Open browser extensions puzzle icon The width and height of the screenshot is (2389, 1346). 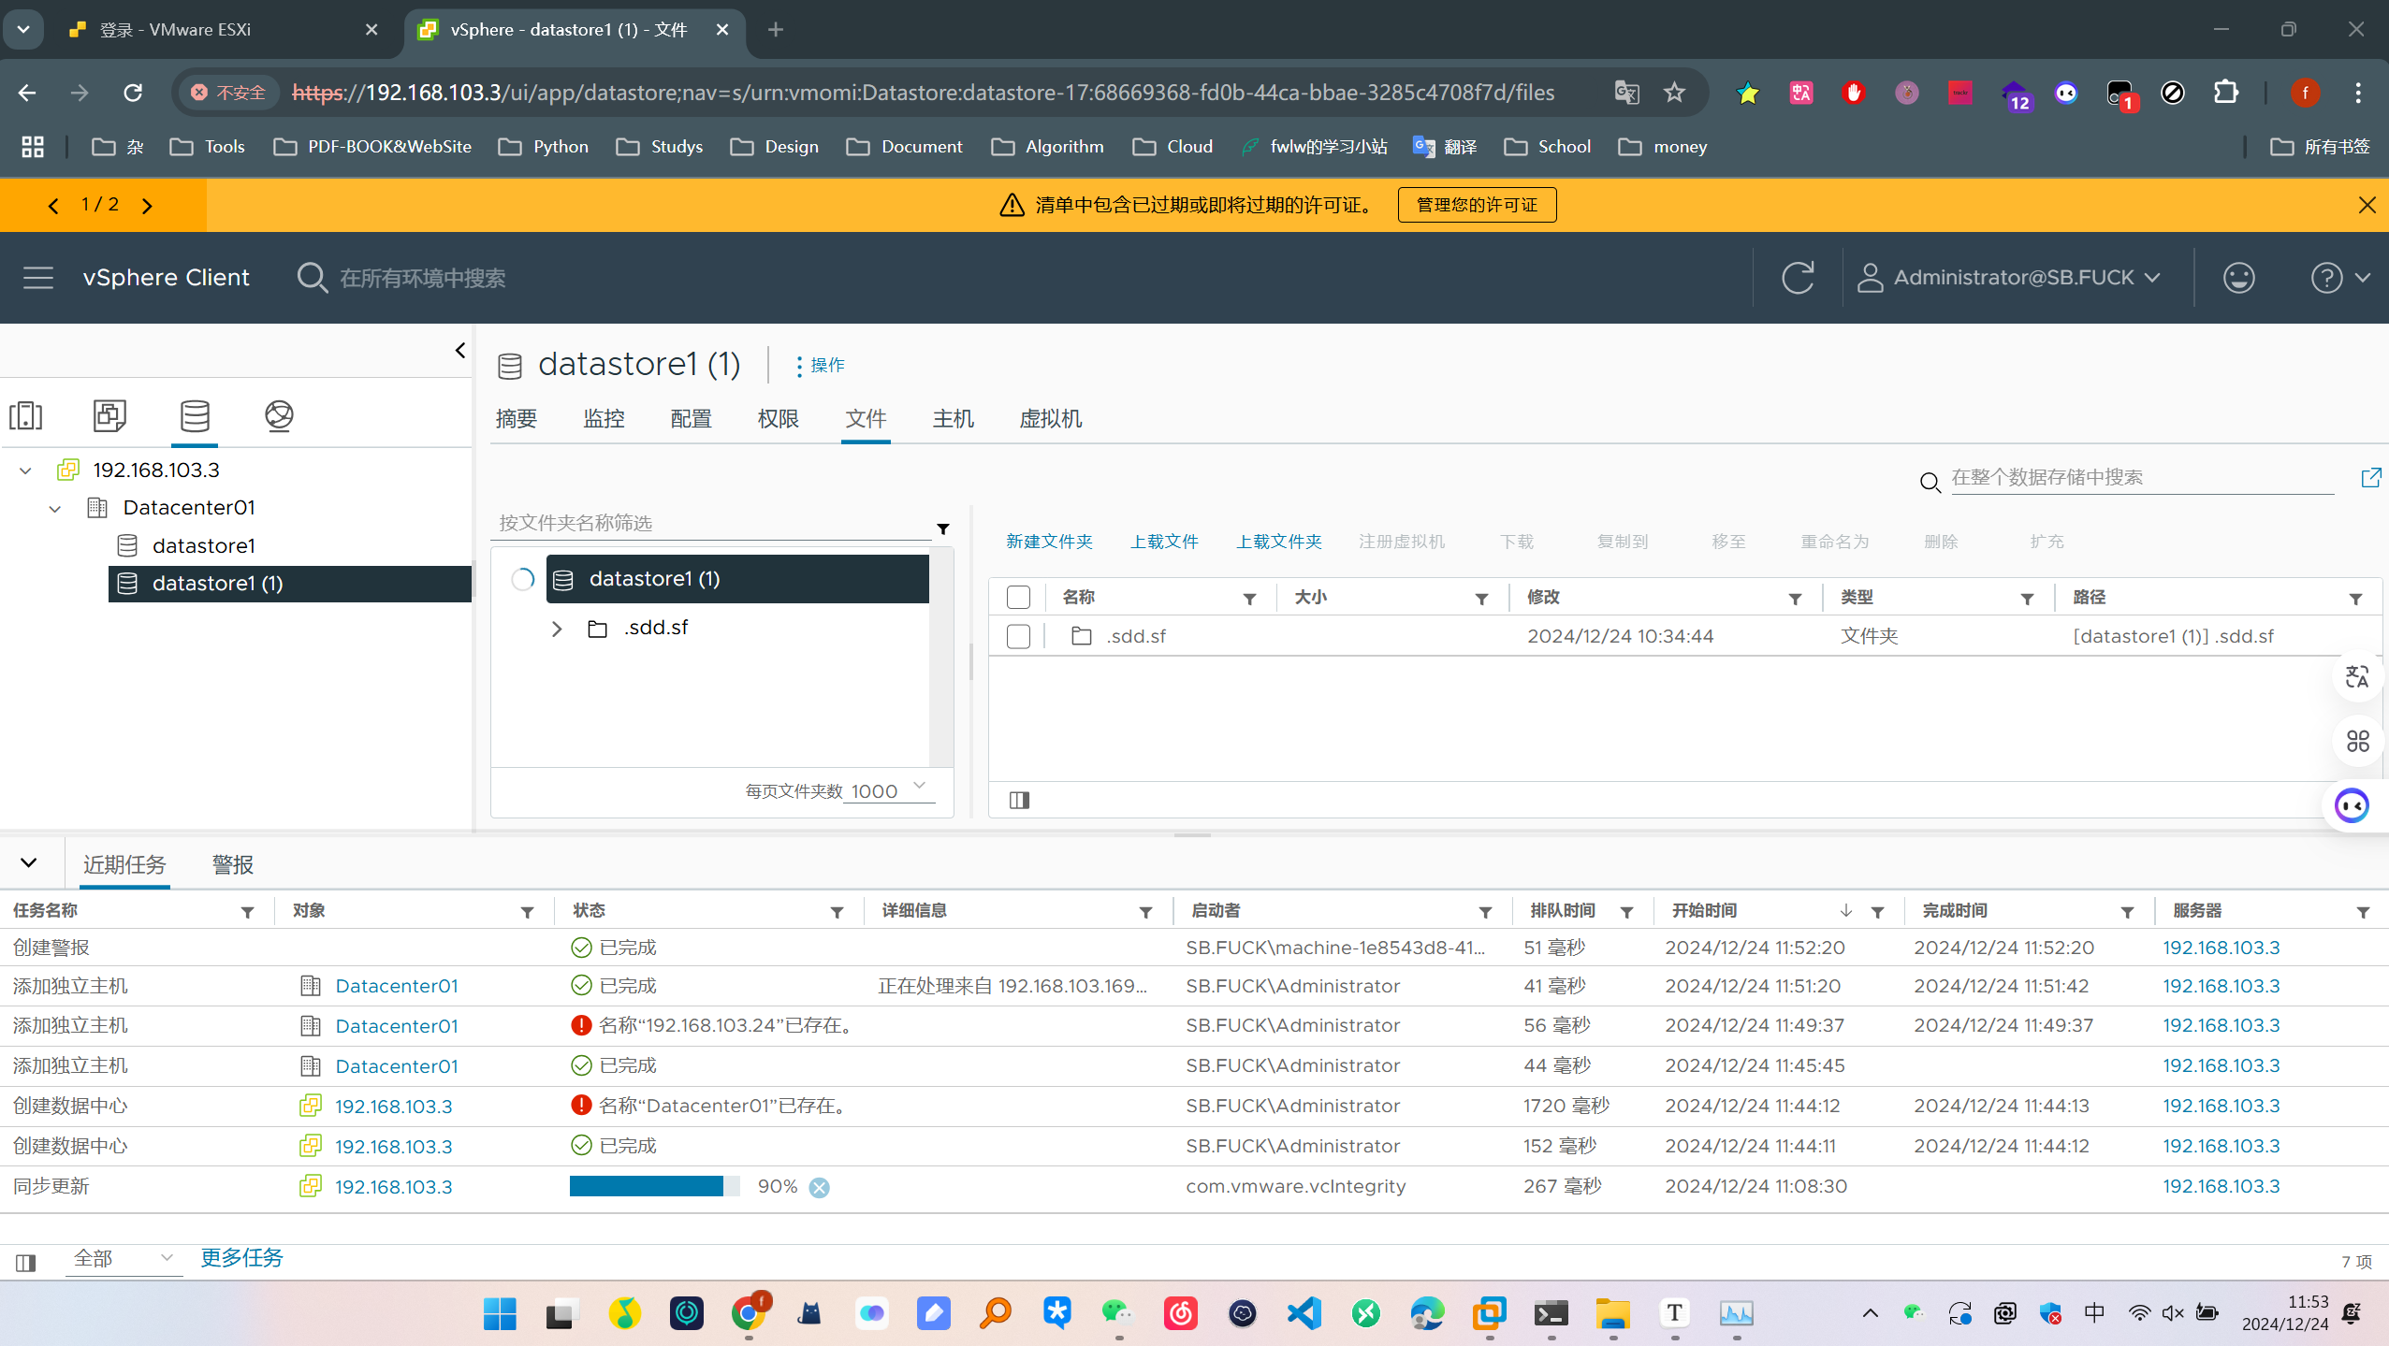coord(2225,93)
